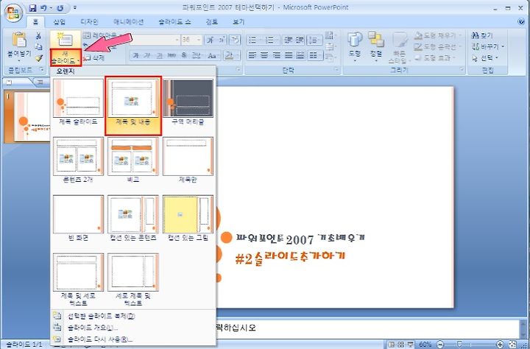Click the 새 슬라이드 dropdown button
Viewport: 530px width, 349px height.
pyautogui.click(x=66, y=57)
